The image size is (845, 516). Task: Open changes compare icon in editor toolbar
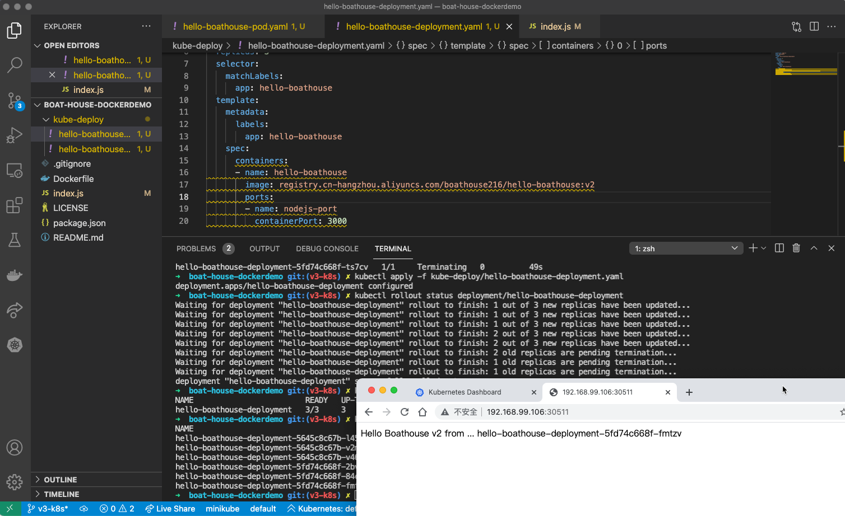coord(796,26)
